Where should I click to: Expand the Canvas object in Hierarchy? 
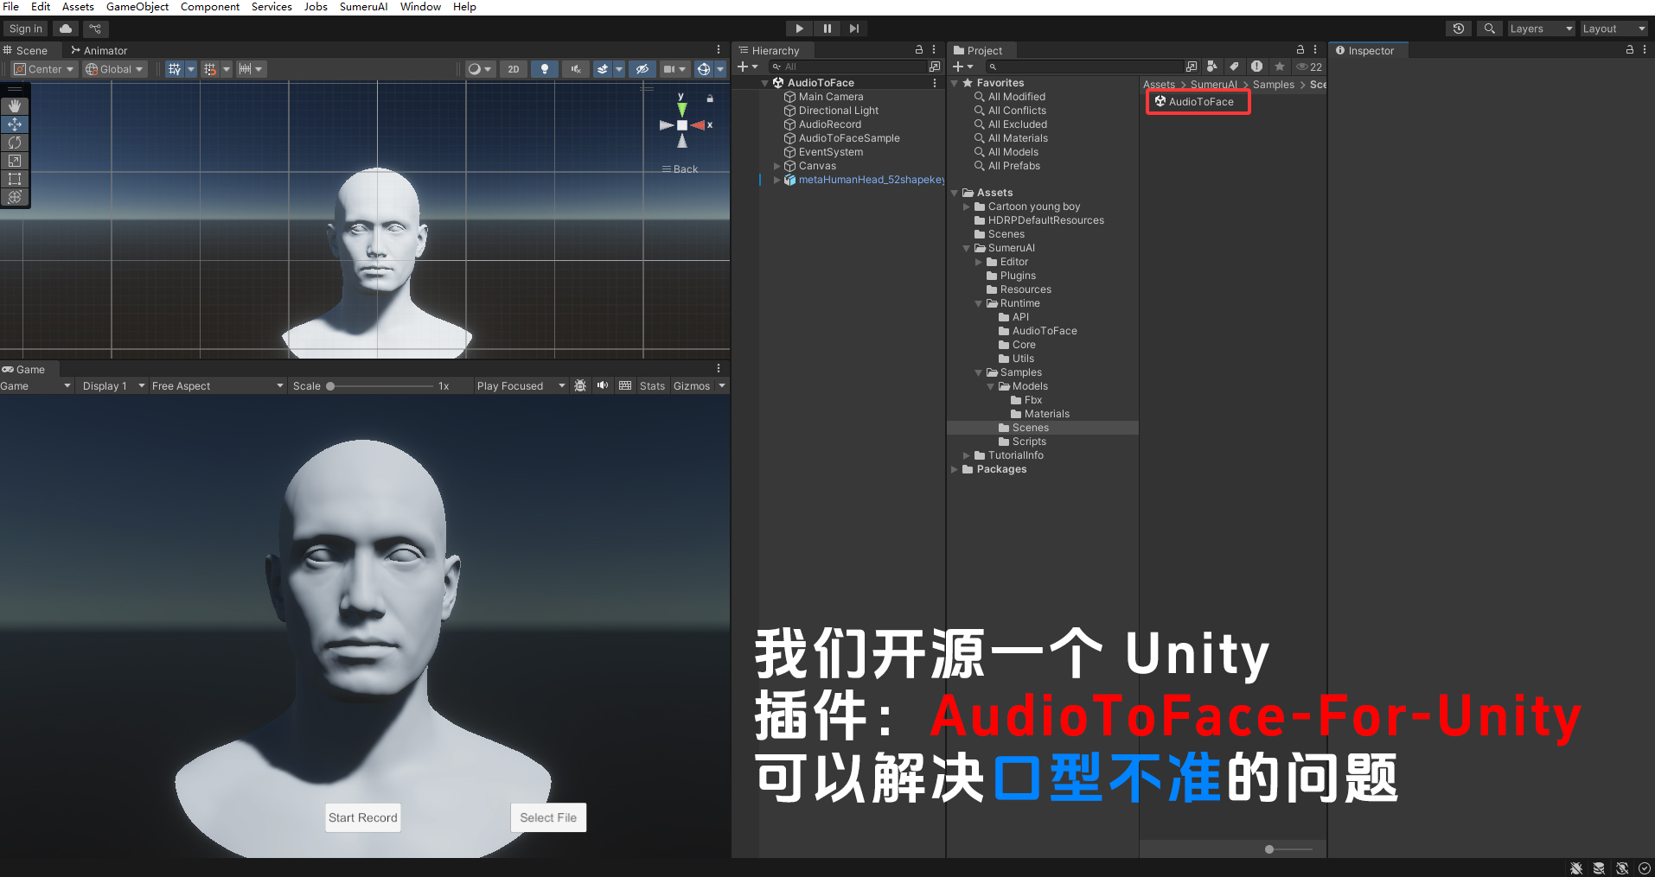[x=776, y=166]
